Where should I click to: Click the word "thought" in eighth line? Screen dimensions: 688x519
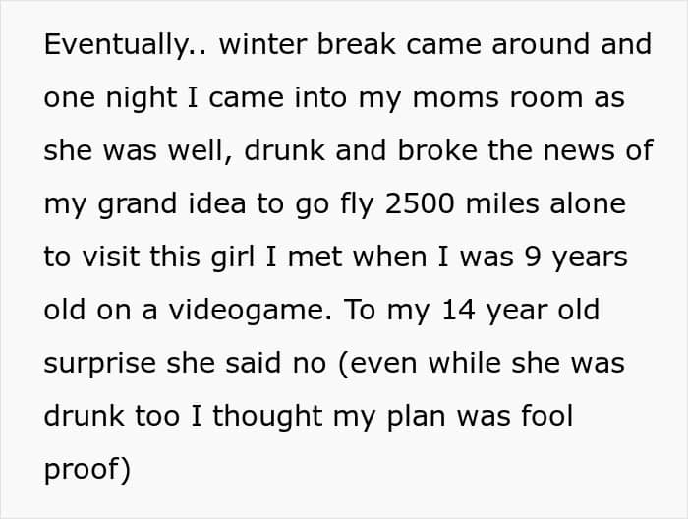coord(267,417)
